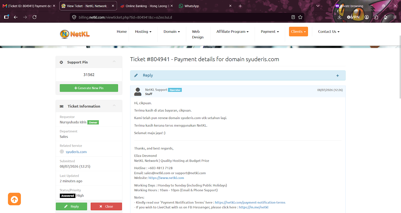Click the site security shield icon
Screen dimensions: 401x213
[74, 17]
